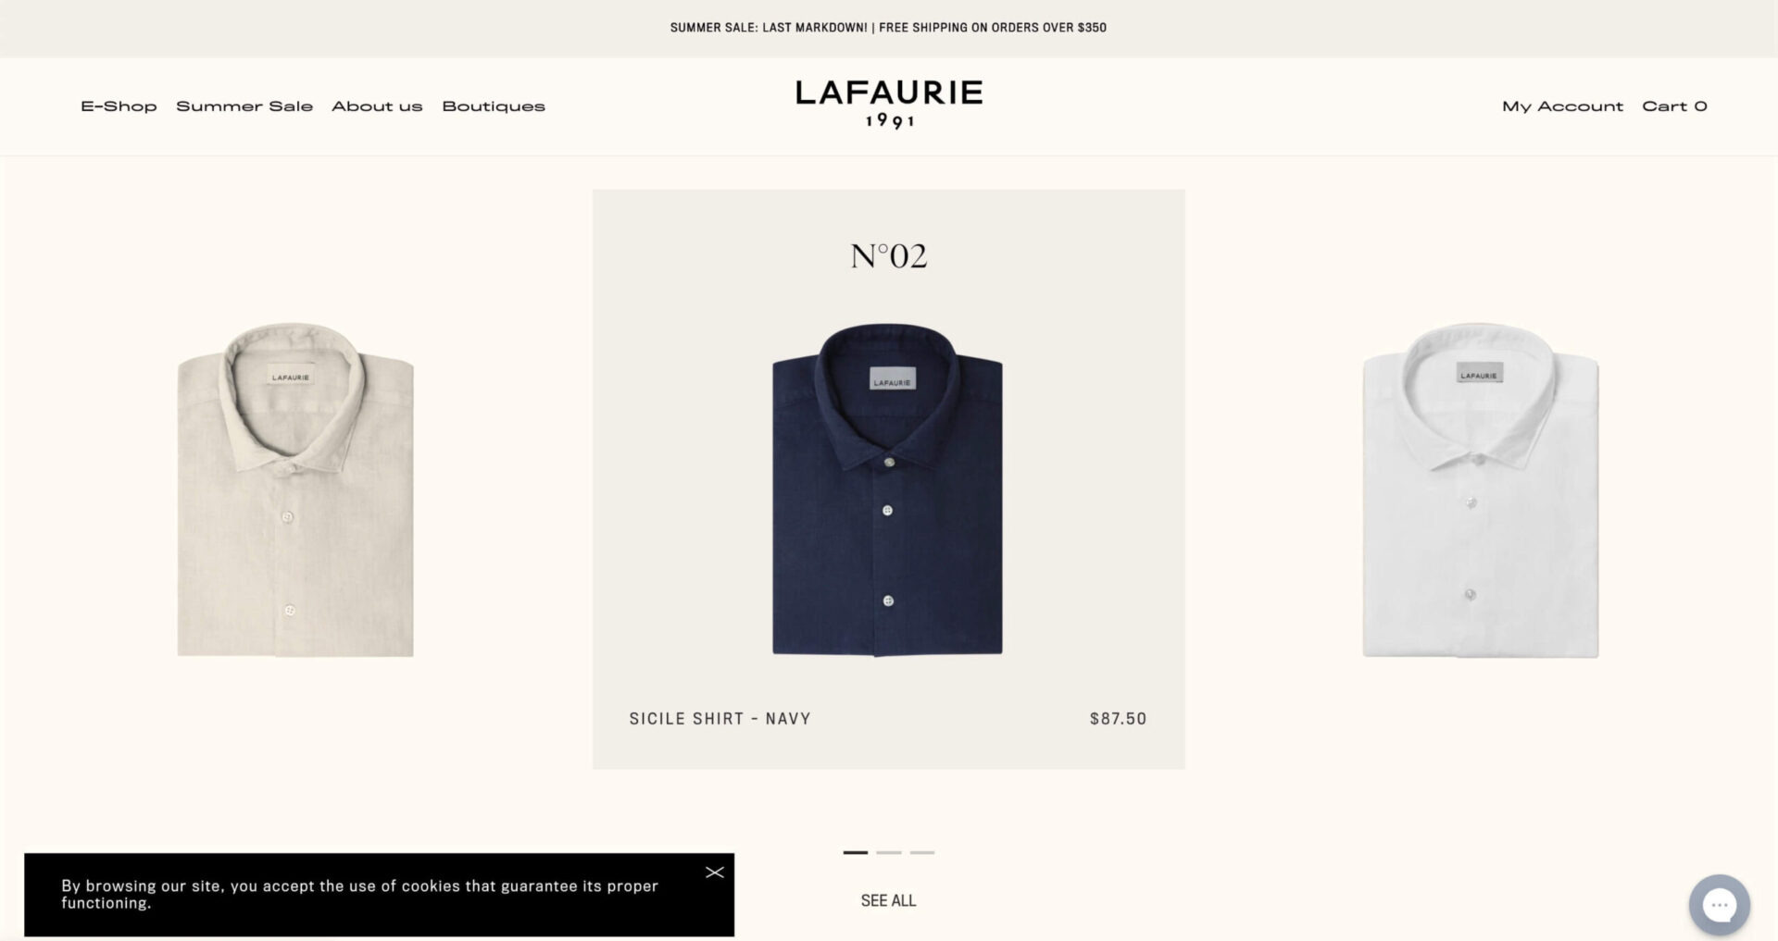Open the SICILE SHIRT - NAVY title
Viewport: 1778px width, 941px height.
pos(720,719)
